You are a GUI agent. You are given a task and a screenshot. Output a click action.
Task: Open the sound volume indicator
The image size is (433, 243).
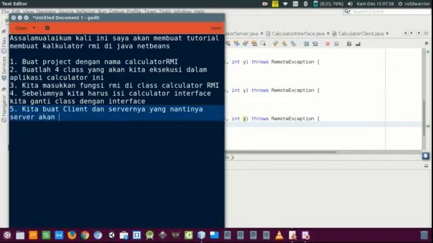tap(350, 4)
